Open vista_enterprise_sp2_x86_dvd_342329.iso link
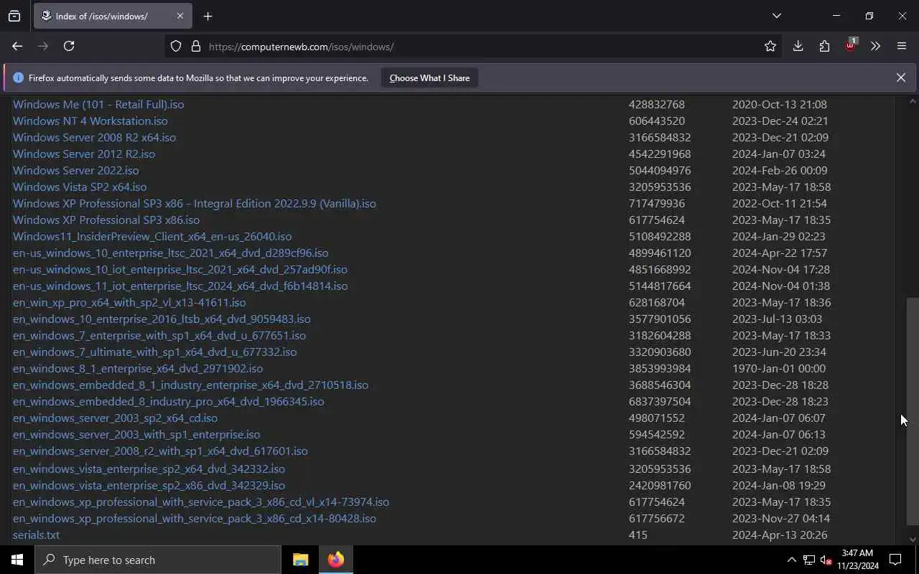This screenshot has width=919, height=574. (149, 485)
